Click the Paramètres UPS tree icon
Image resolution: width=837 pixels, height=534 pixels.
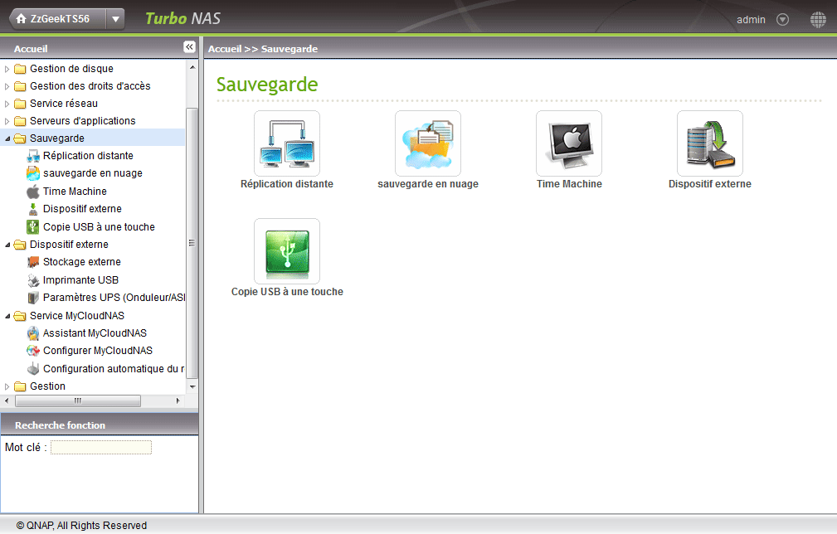tap(33, 298)
